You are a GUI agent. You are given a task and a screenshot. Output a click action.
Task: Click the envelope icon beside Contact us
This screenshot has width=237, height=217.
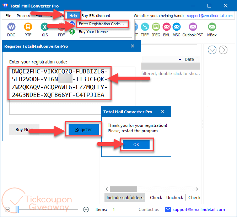point(168,210)
